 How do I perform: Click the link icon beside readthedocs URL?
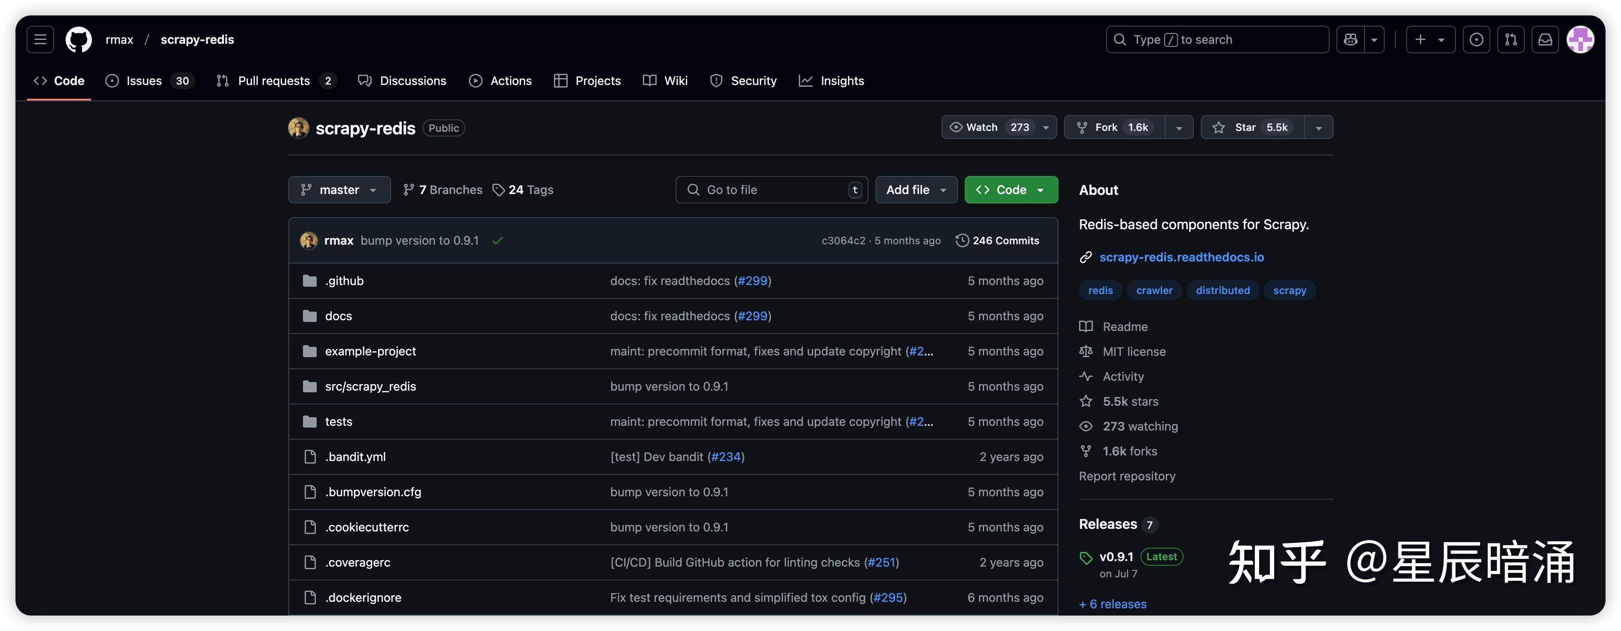(1086, 257)
